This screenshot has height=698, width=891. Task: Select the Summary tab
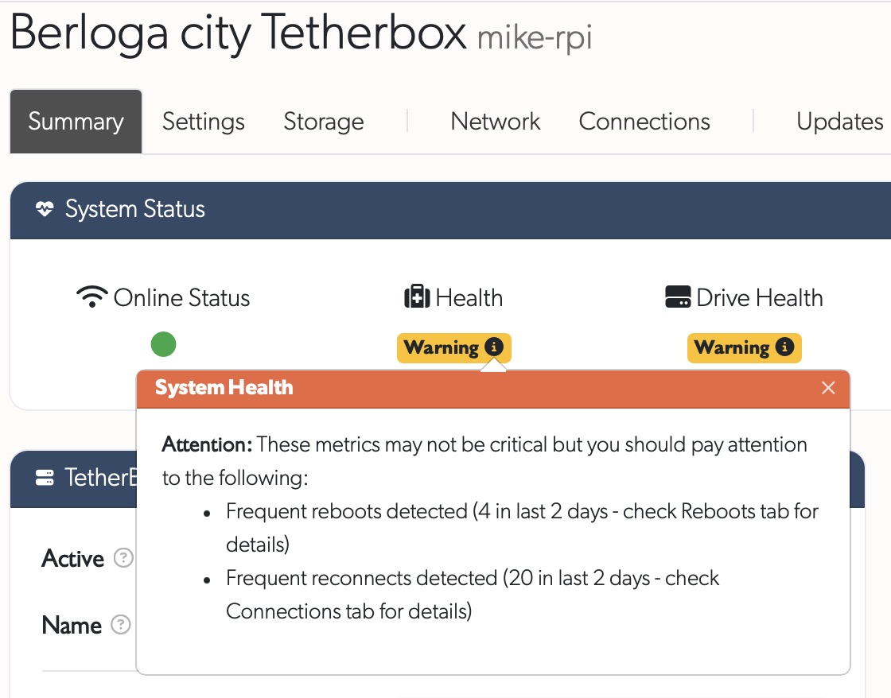(x=76, y=121)
